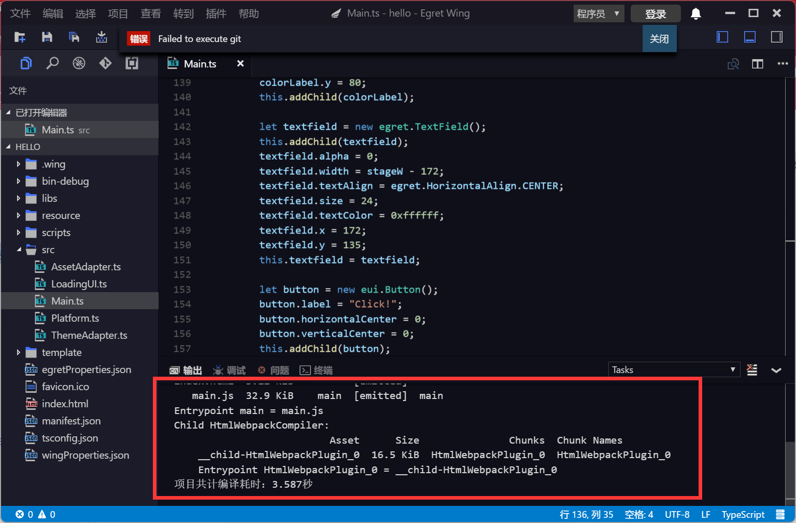Open the 转到 menu
This screenshot has height=523, width=796.
coord(183,13)
